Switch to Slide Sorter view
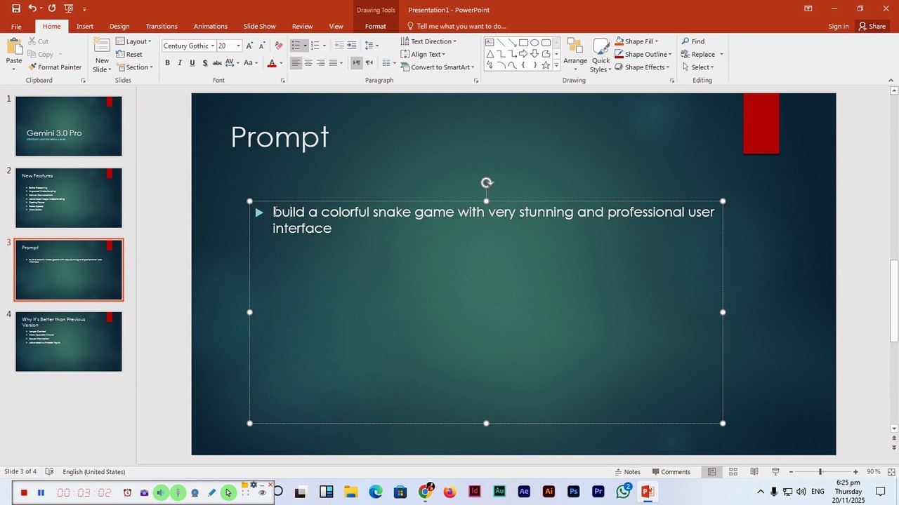This screenshot has width=899, height=505. point(733,472)
